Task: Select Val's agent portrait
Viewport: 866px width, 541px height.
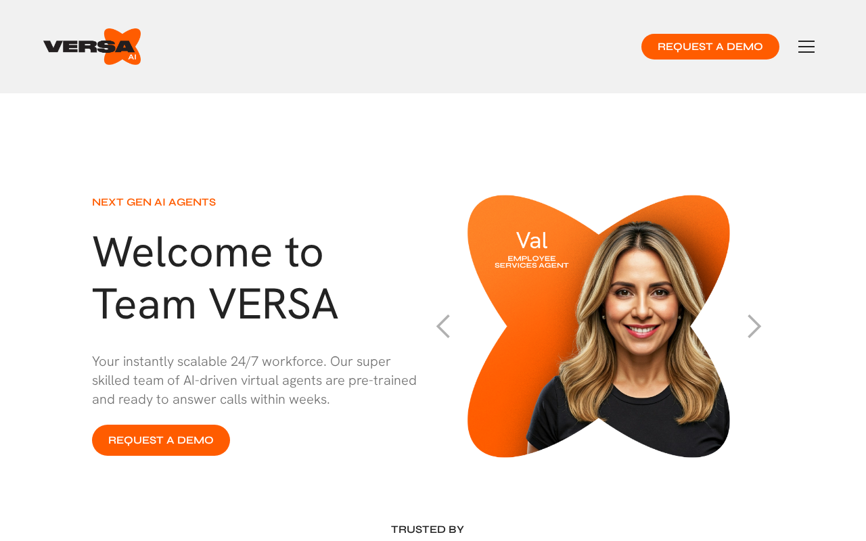Action: point(599,326)
